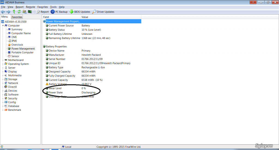Click the Report toolbar button

pyautogui.click(x=42, y=12)
